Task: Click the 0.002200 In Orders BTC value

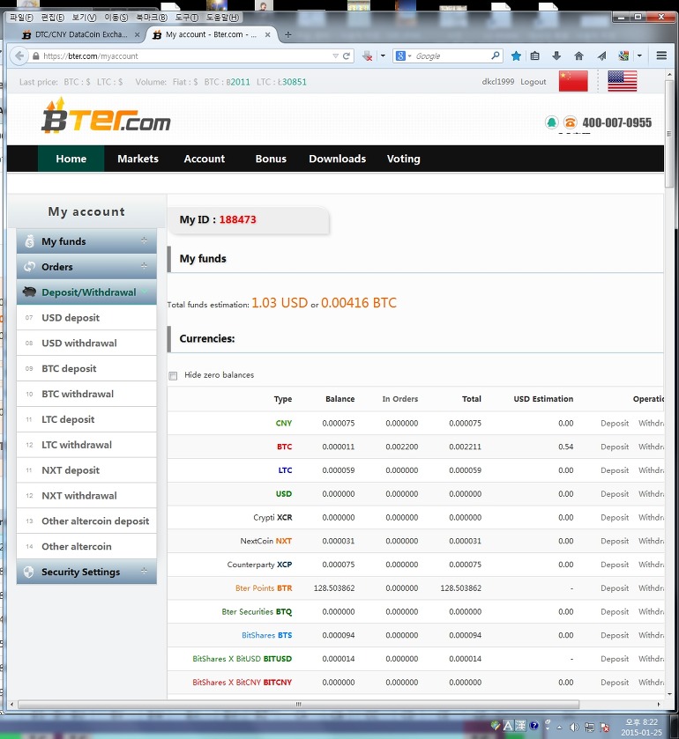Action: tap(401, 447)
